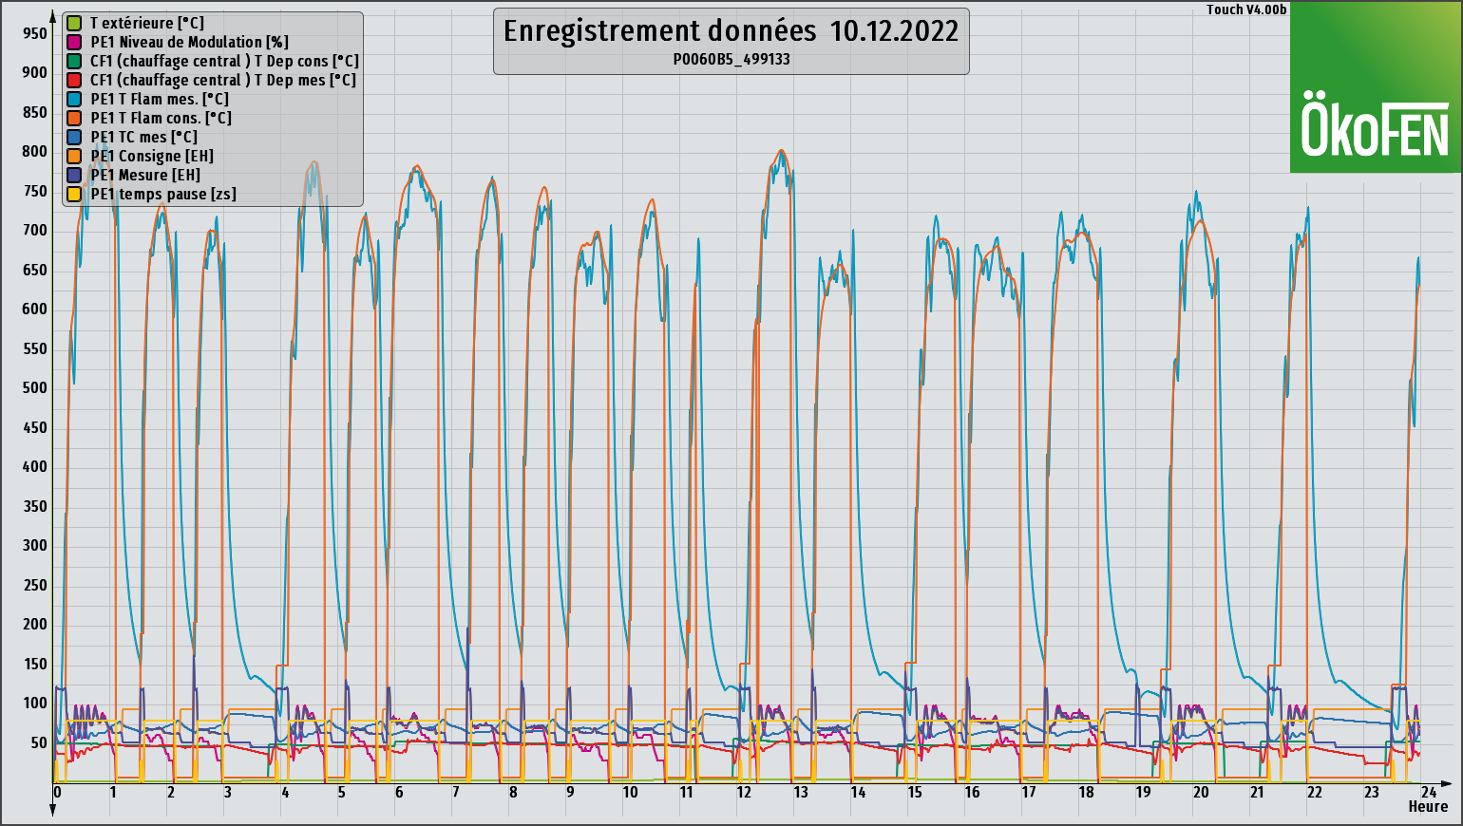Click the PE1 Consigne orange swatch
Viewport: 1463px width, 826px height.
74,156
